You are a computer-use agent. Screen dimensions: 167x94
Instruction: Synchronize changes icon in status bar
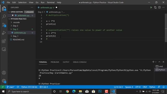18,87
